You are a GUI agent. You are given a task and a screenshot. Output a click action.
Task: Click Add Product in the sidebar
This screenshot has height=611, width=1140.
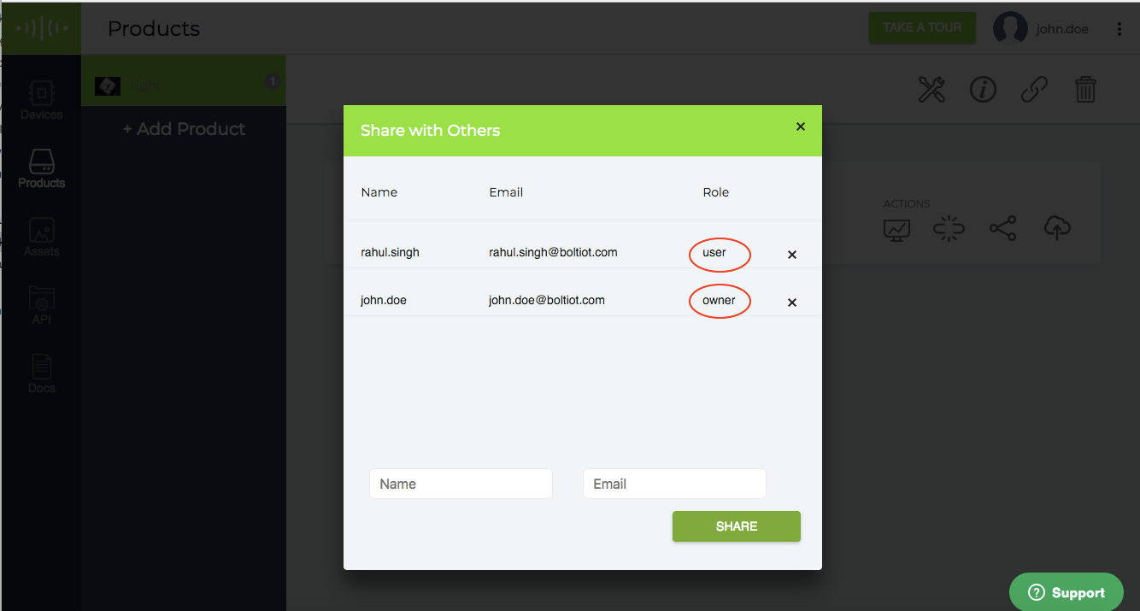[183, 129]
